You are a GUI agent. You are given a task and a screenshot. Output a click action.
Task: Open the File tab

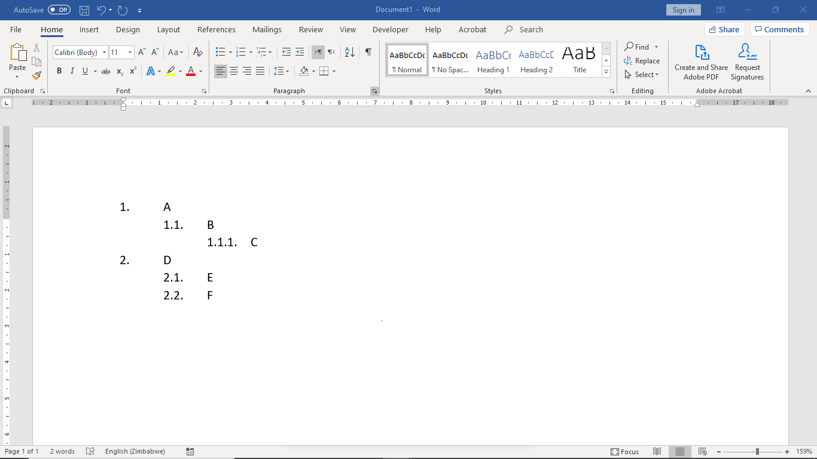(16, 29)
